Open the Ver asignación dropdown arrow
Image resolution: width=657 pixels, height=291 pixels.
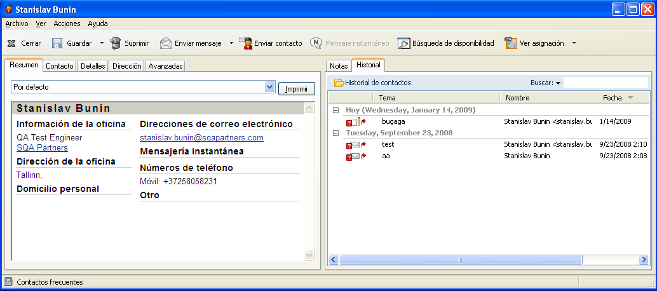[x=574, y=43]
